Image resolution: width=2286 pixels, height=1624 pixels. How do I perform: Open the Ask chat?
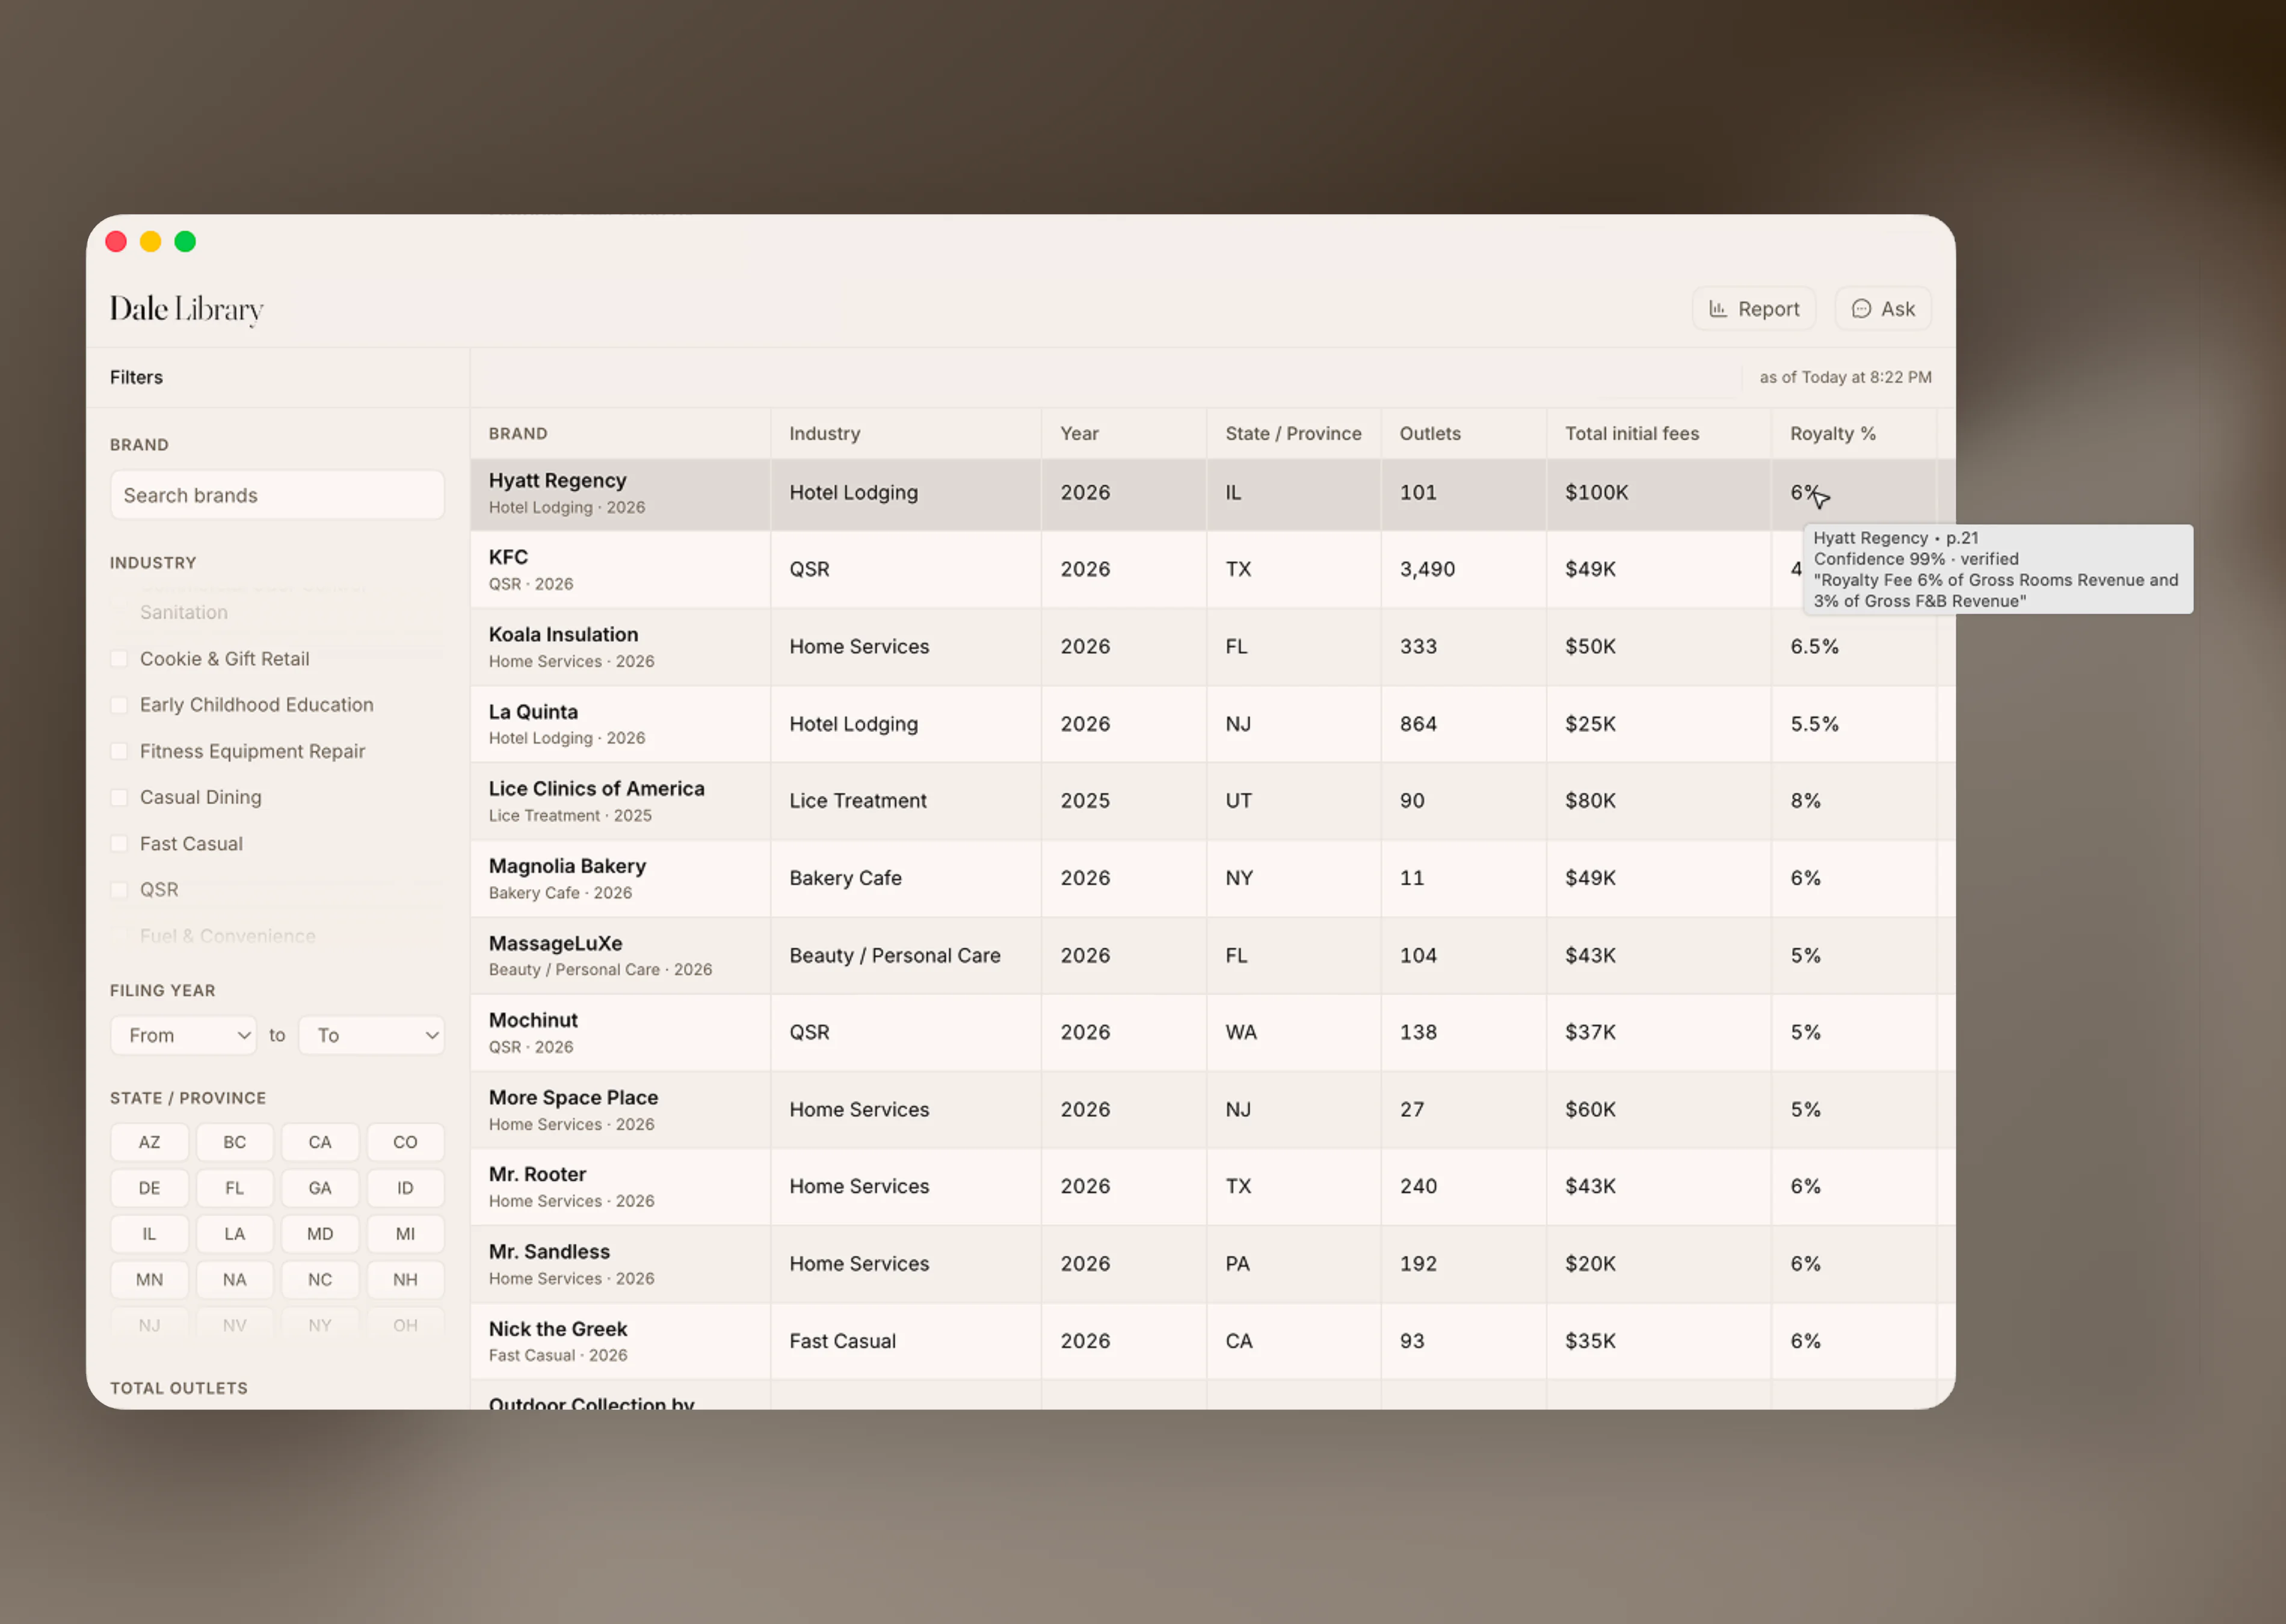coord(1882,309)
